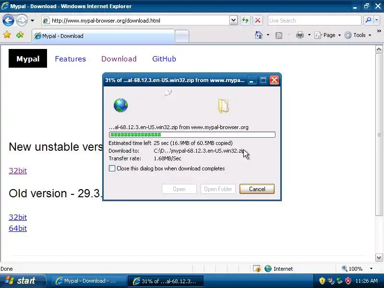This screenshot has width=384, height=288.
Task: Click the vertical scrollbar up arrow
Action: (379, 49)
